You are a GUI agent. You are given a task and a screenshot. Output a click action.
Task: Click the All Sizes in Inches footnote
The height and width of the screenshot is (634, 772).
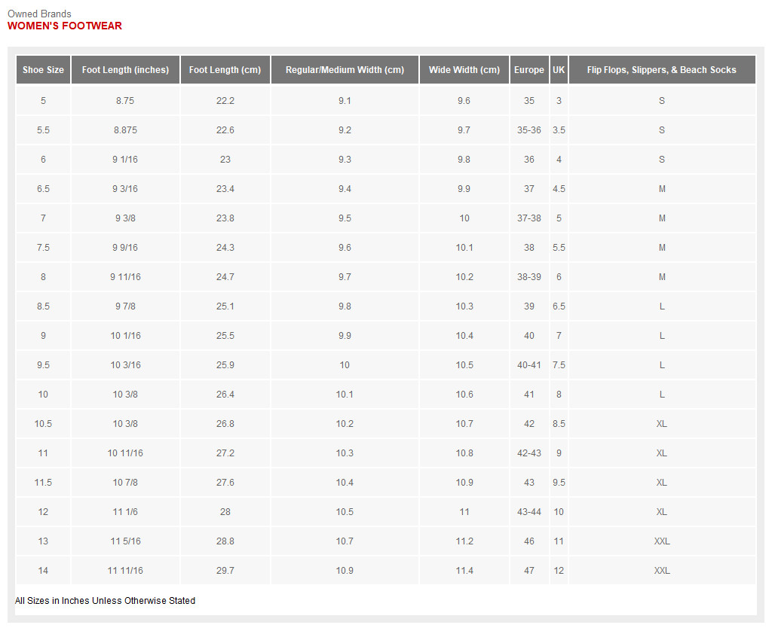click(105, 601)
